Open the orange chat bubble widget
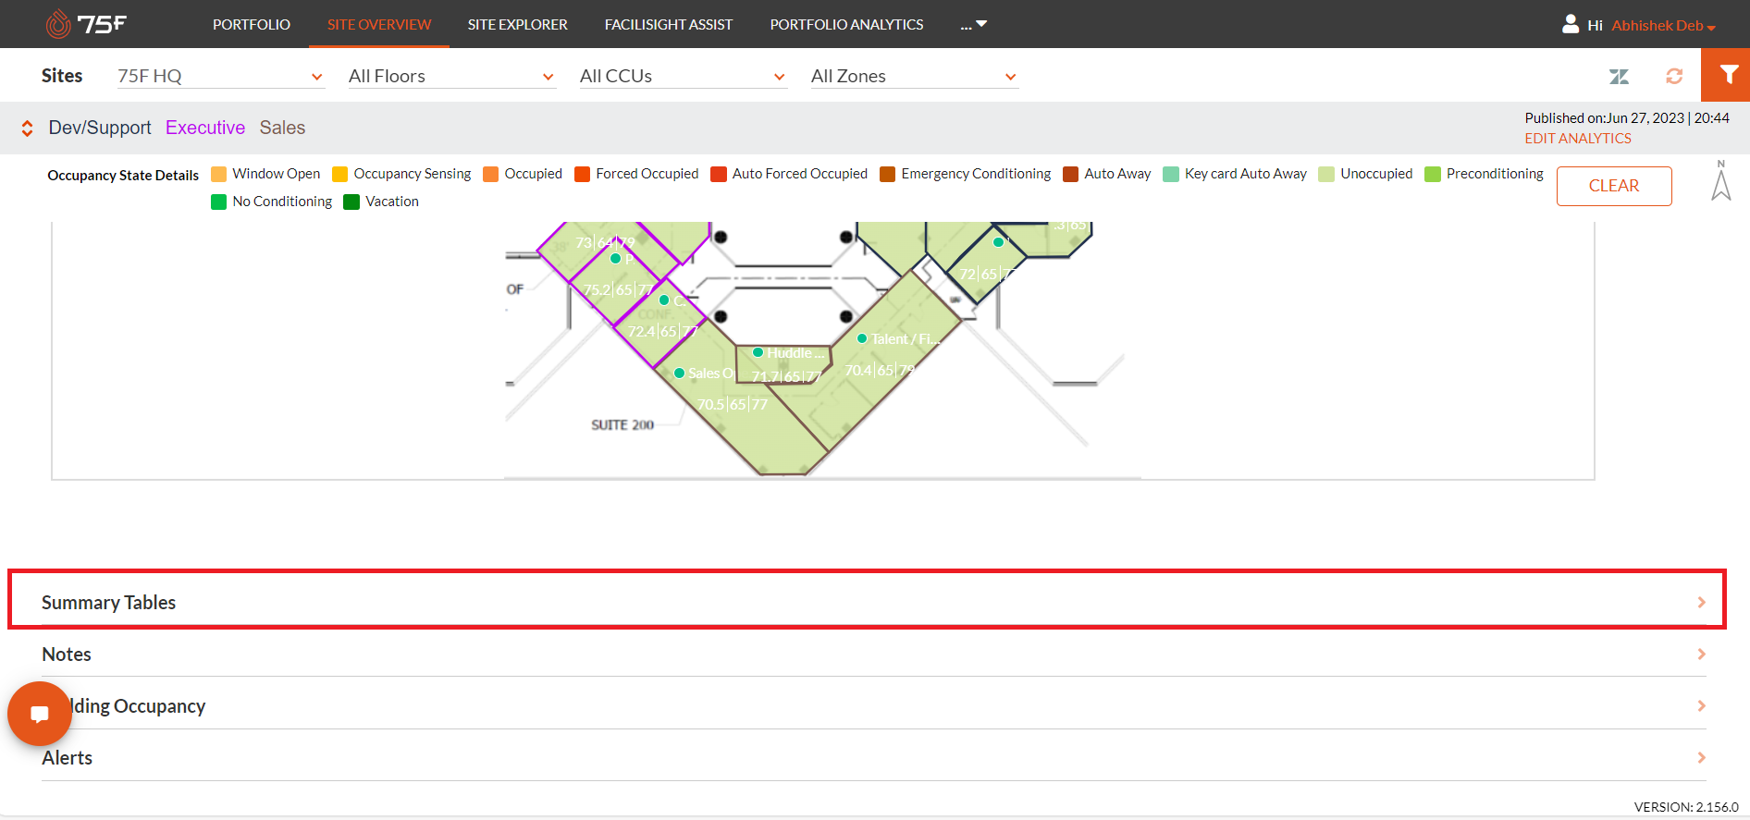The height and width of the screenshot is (820, 1750). pos(40,714)
